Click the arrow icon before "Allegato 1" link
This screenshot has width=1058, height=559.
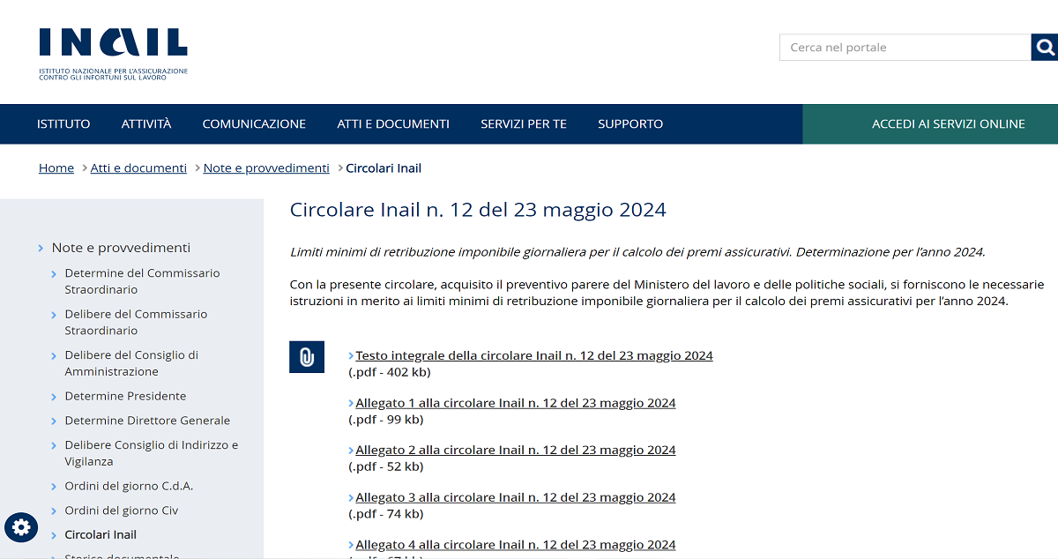pyautogui.click(x=351, y=402)
